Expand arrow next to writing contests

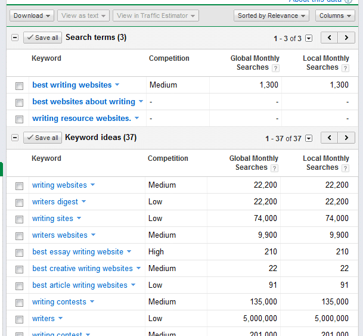point(92,301)
